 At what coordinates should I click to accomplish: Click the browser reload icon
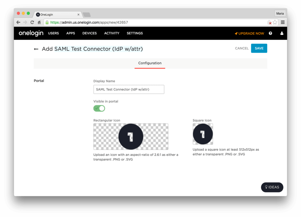pos(32,22)
